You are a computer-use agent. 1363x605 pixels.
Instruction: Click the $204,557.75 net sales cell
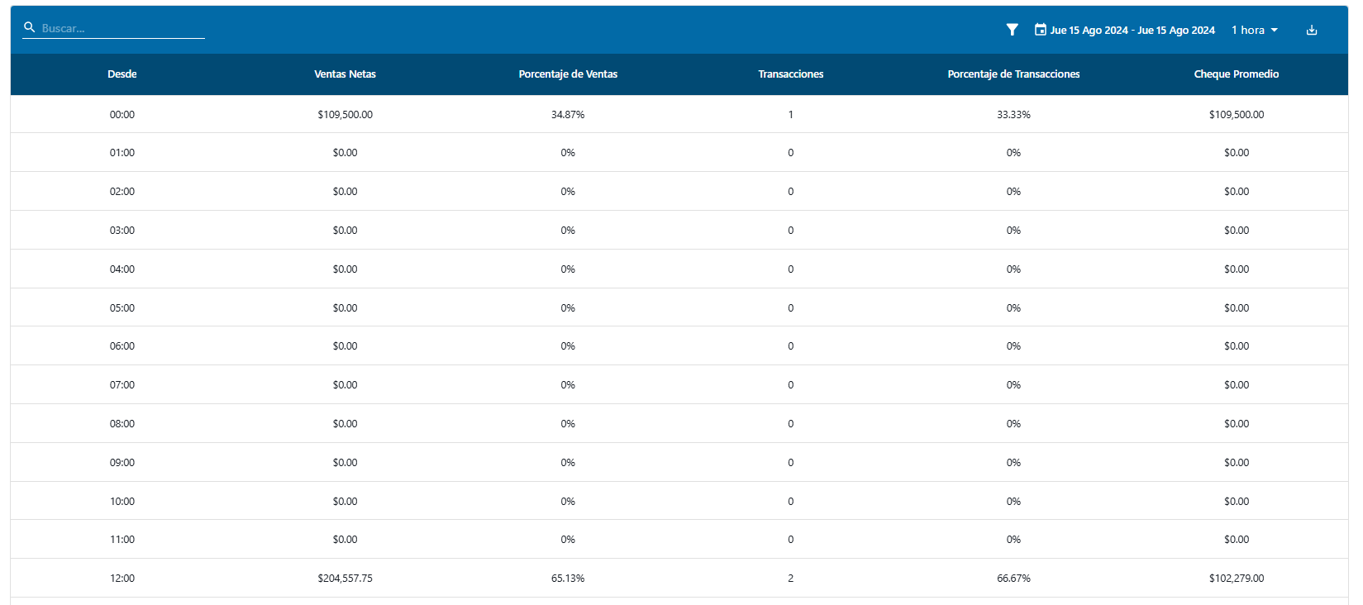point(345,579)
